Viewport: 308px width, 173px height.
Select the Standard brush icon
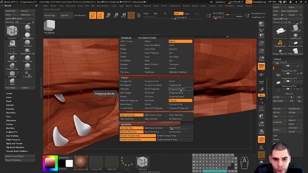27,43
